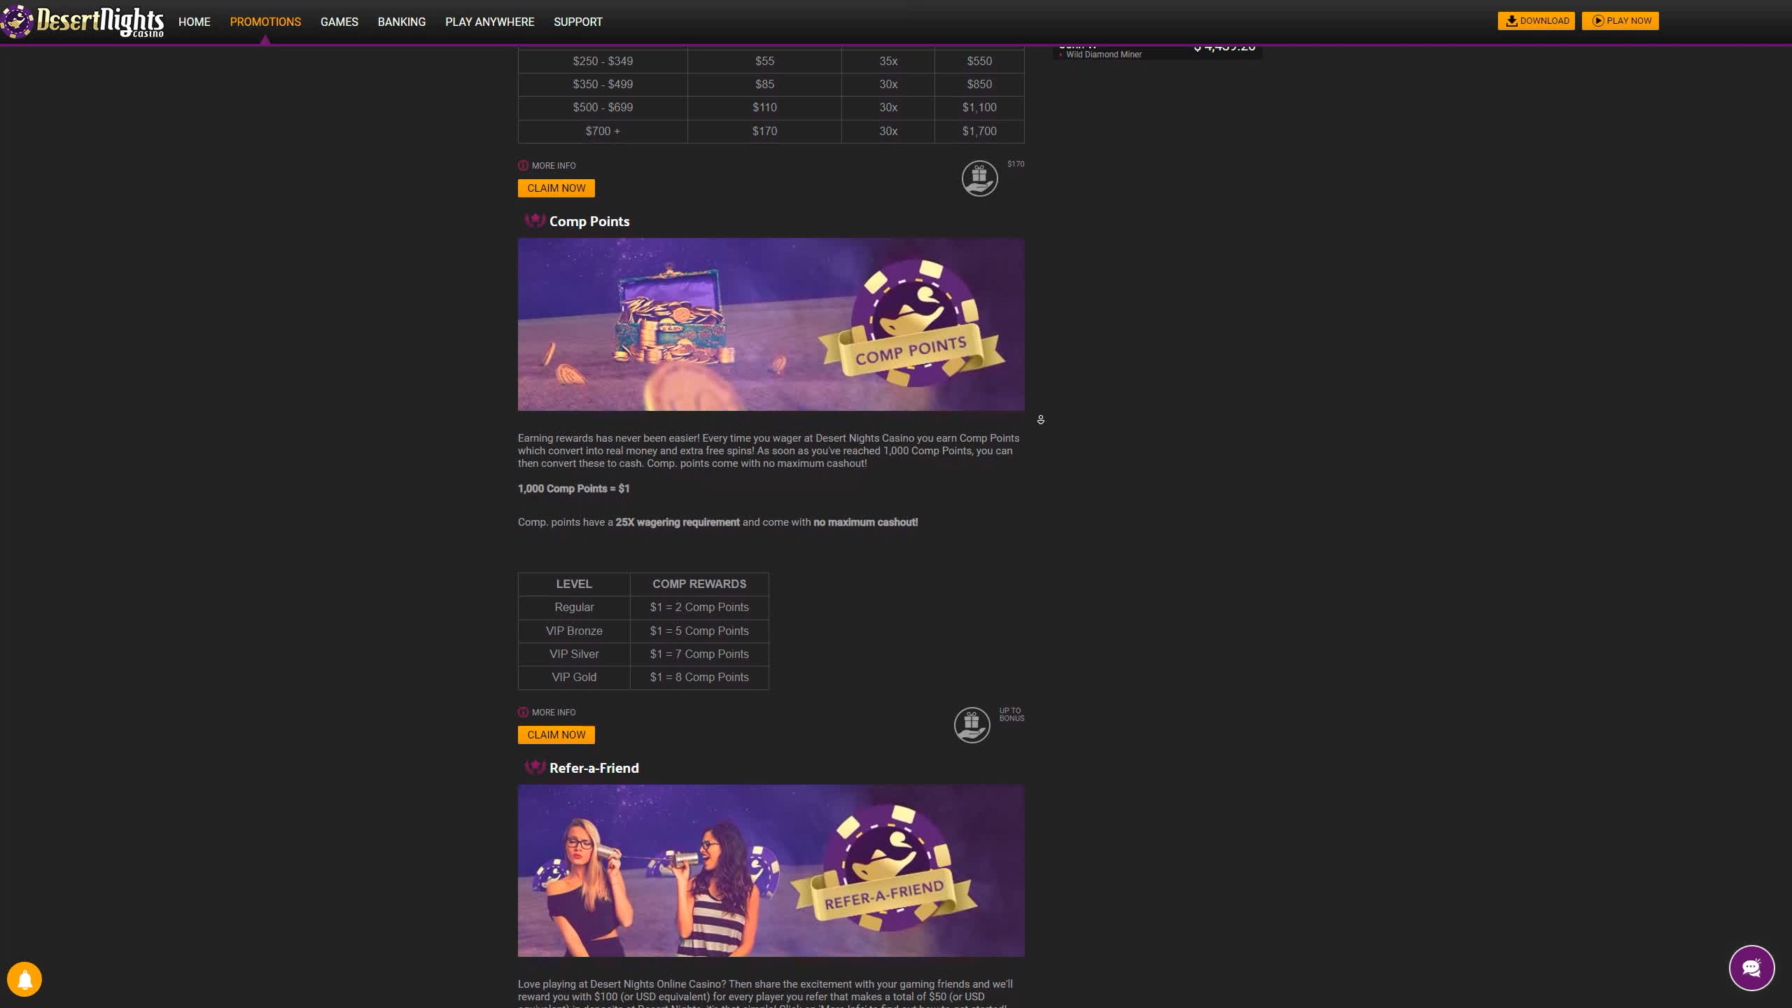Expand More Info text under the bonus table
The image size is (1792, 1008).
tap(553, 166)
